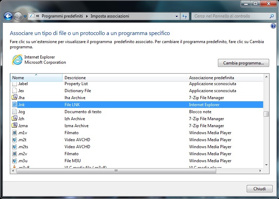Select the .m2v video file icon
Image resolution: width=279 pixels, height=199 pixels.
point(14,153)
